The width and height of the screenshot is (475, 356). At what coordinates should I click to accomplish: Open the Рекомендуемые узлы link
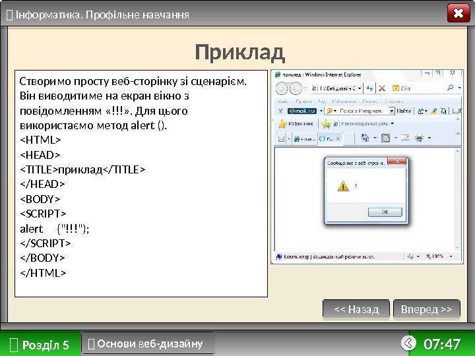tap(364, 123)
